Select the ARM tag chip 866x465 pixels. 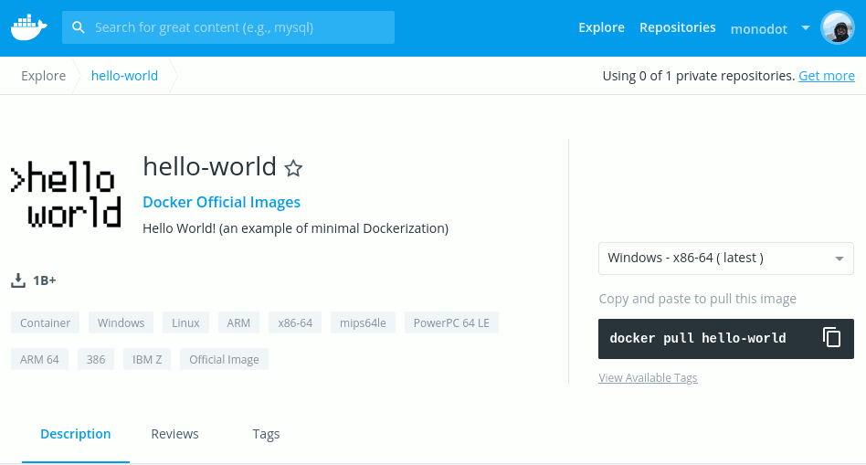coord(238,322)
